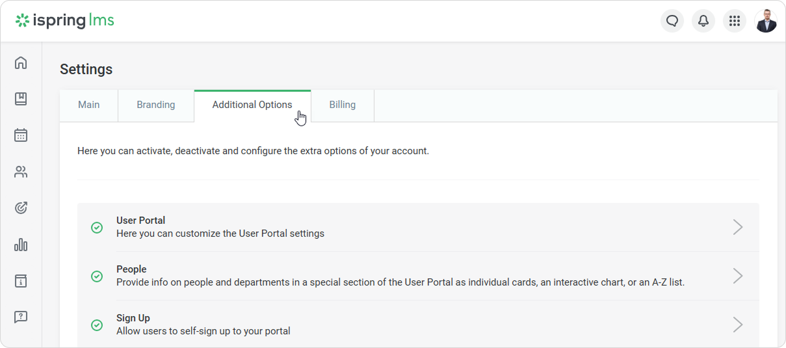Open the user profile avatar
786x348 pixels.
click(765, 21)
